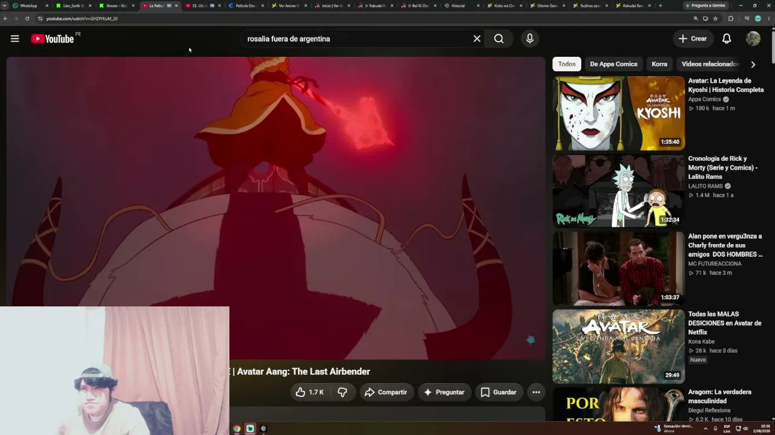Click the ESP LAA keyboard language indicator

727,428
